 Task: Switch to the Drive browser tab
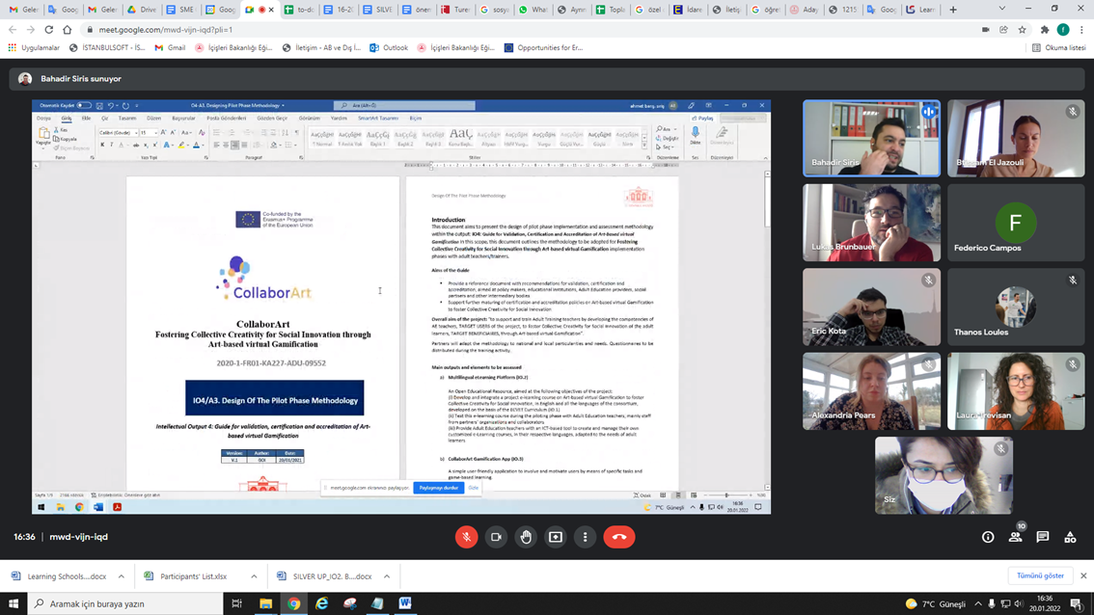coord(142,10)
